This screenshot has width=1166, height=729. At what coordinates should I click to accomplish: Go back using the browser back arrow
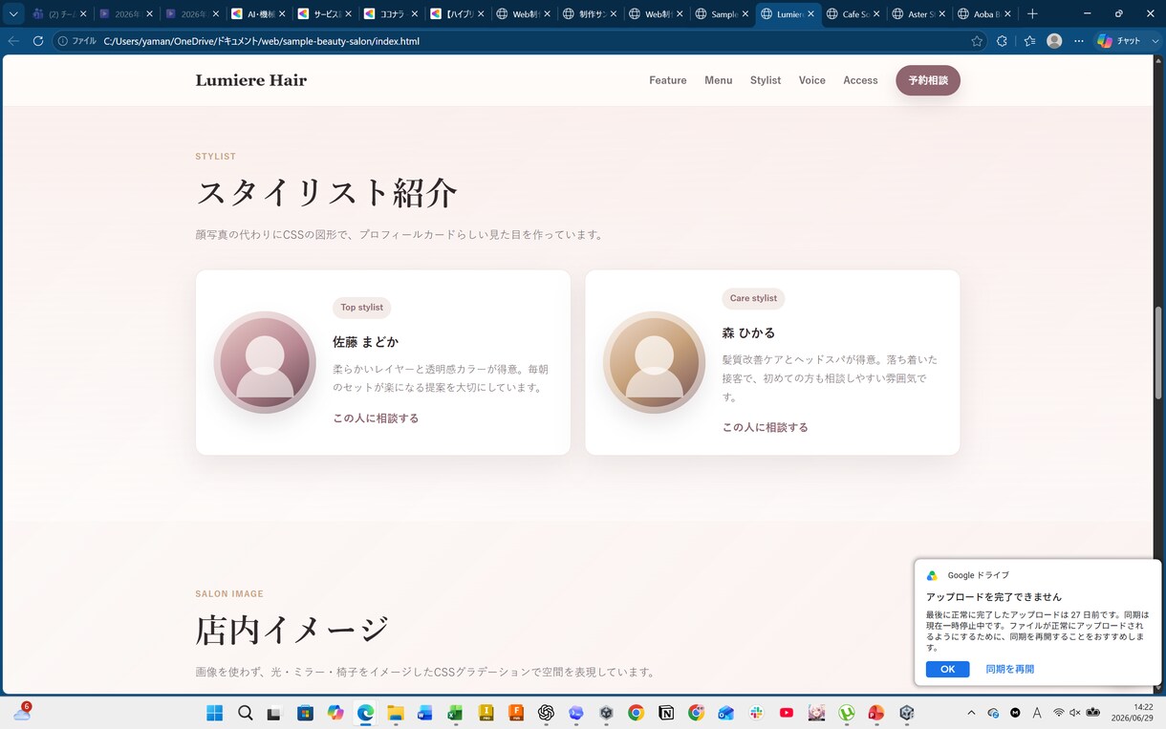[x=13, y=41]
